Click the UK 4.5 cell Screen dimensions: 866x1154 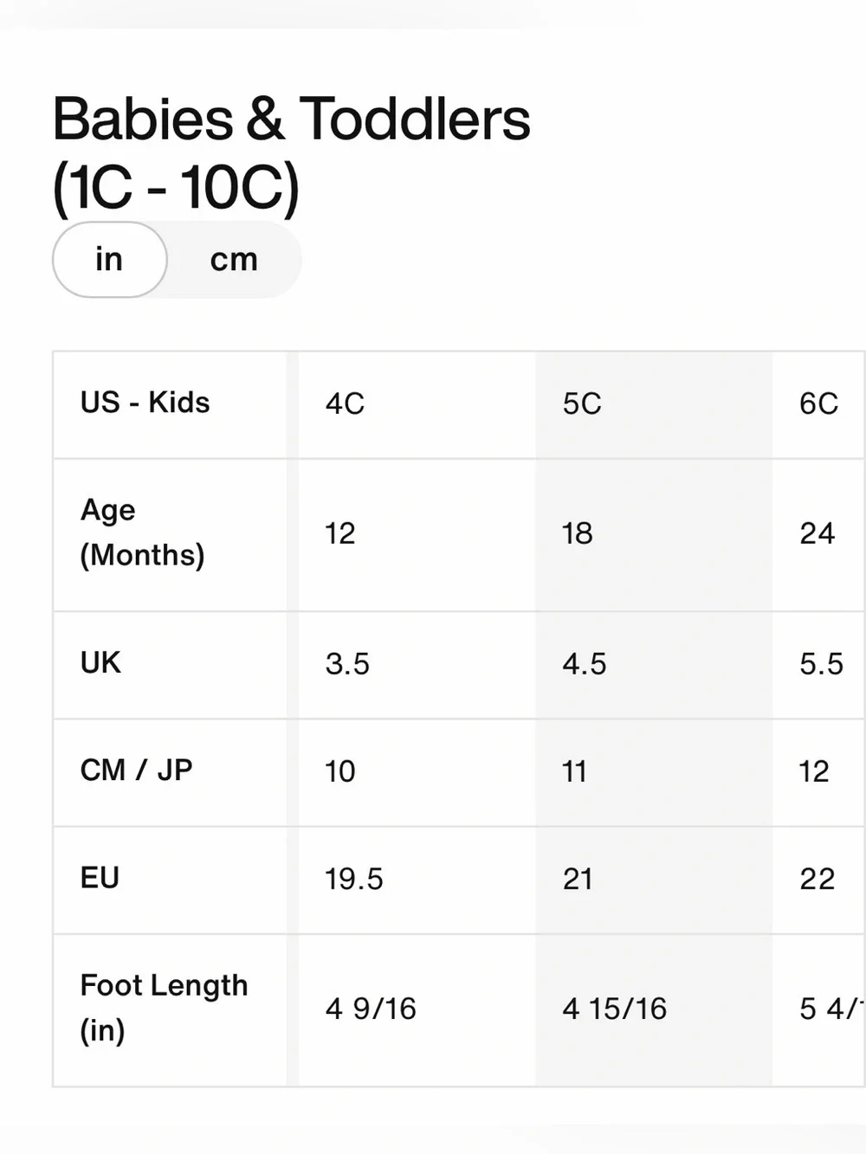pos(584,664)
